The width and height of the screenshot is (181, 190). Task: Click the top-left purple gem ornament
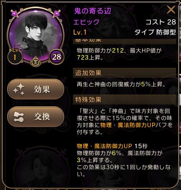click(15, 13)
